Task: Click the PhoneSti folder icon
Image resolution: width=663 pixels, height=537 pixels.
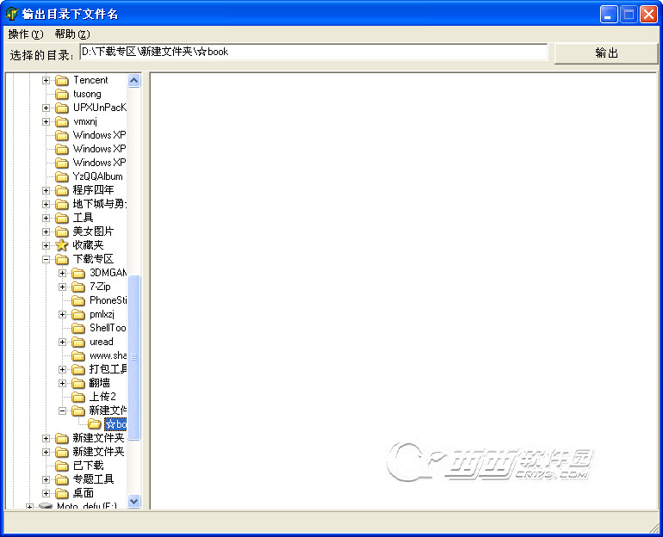Action: 78,300
